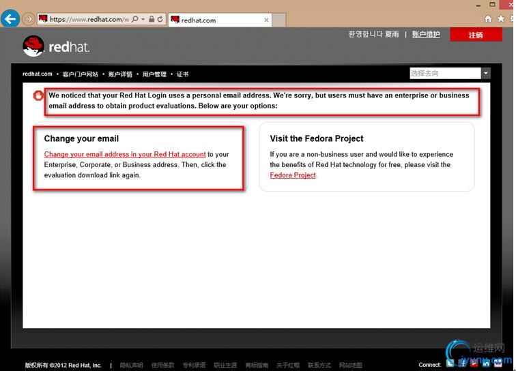Minimize the browser window
516x371 pixels.
coord(478,5)
